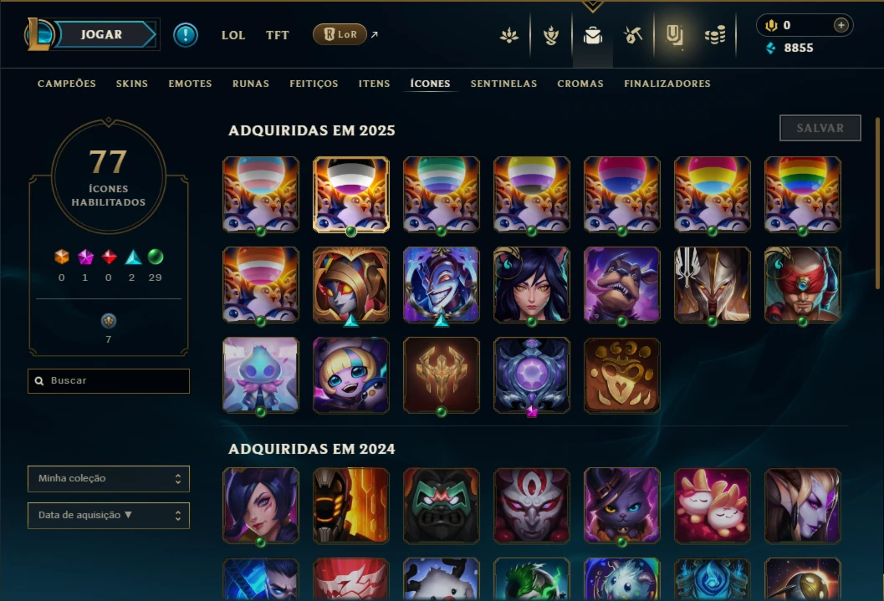Screen dimensions: 884x601
Task: Expand the top center chevron handle
Action: [592, 6]
